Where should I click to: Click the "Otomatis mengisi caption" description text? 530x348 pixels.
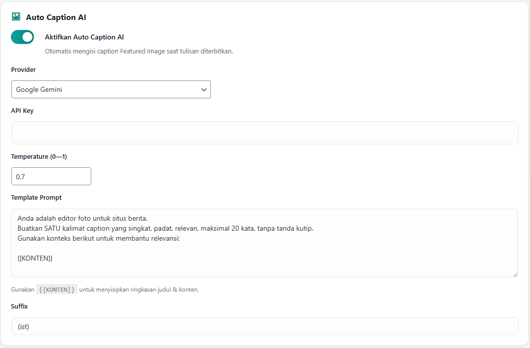[139, 51]
